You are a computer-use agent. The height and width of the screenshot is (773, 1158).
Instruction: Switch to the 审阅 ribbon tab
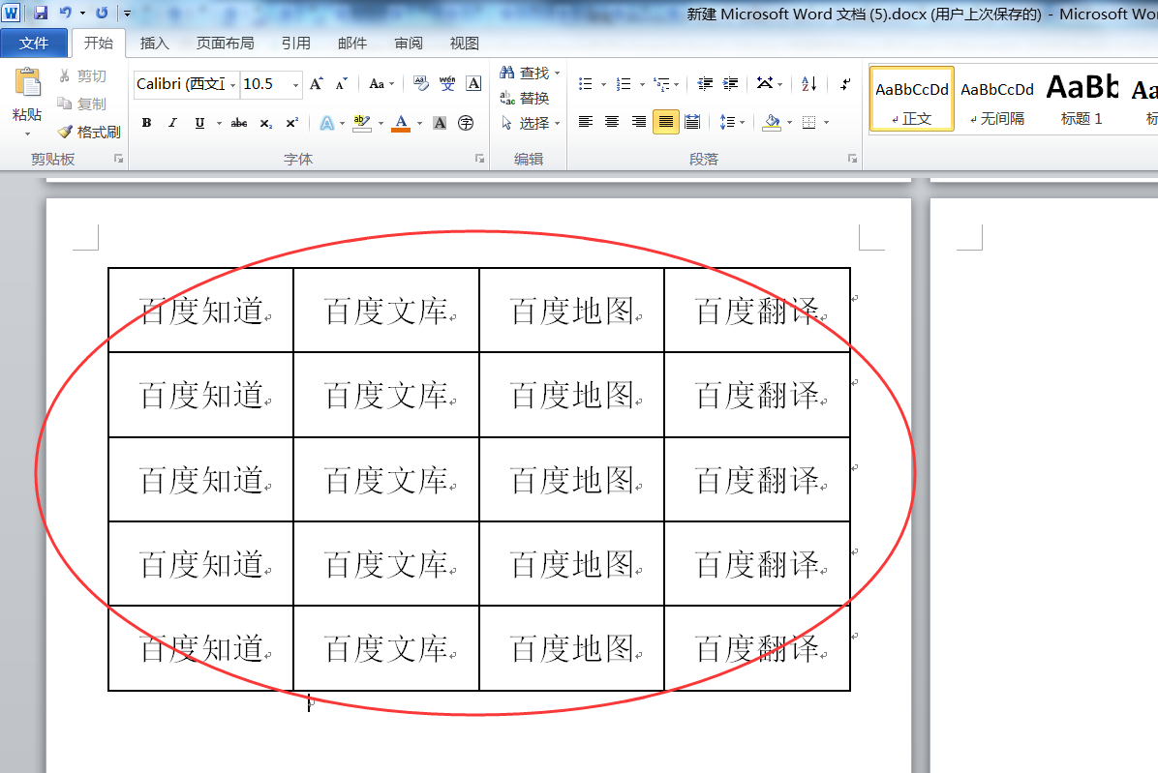point(409,44)
